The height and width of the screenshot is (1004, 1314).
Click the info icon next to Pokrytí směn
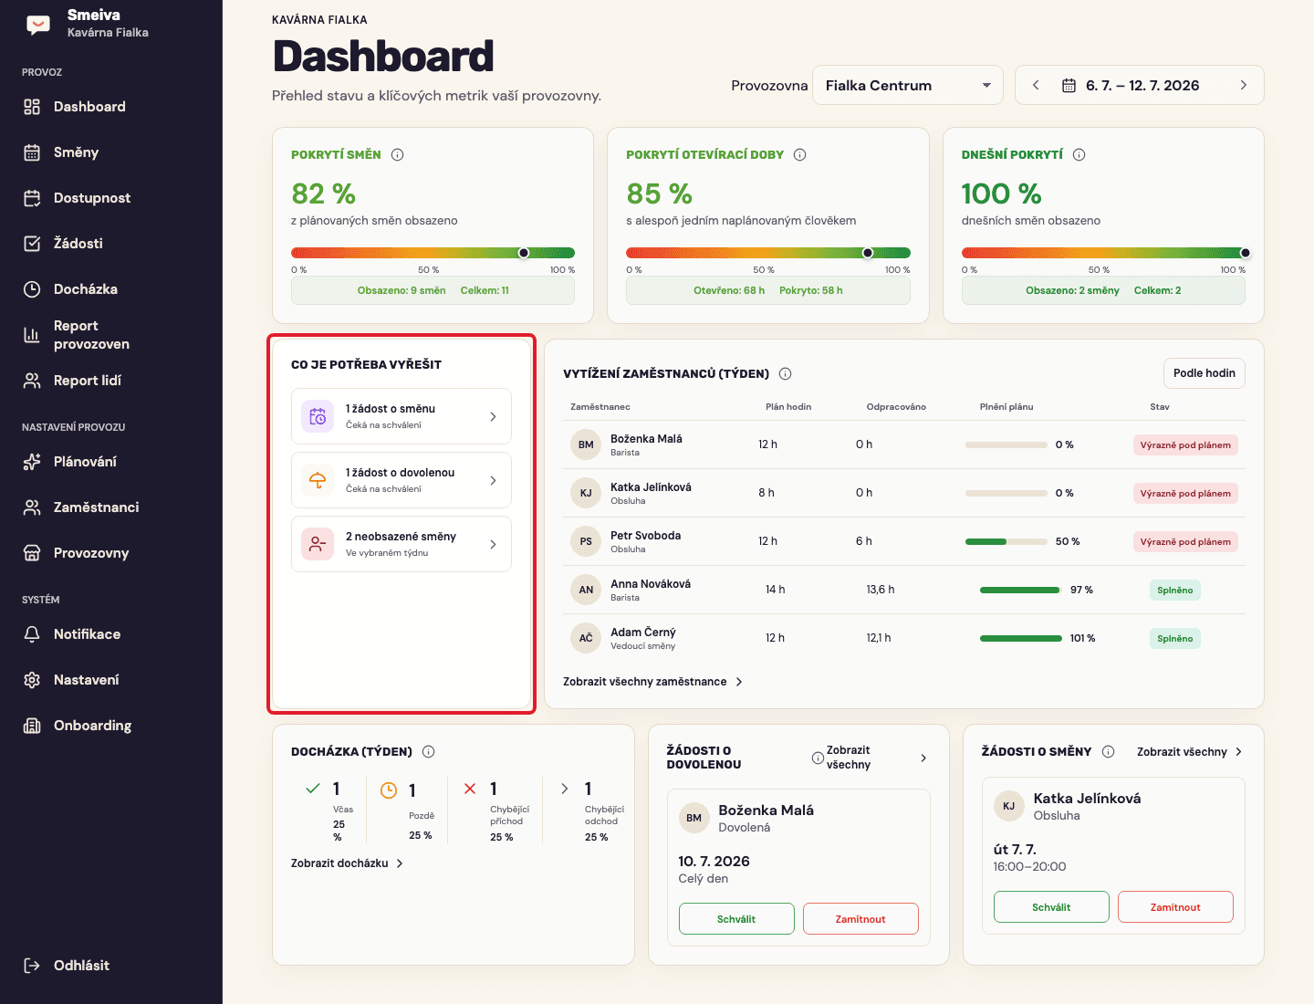[398, 155]
